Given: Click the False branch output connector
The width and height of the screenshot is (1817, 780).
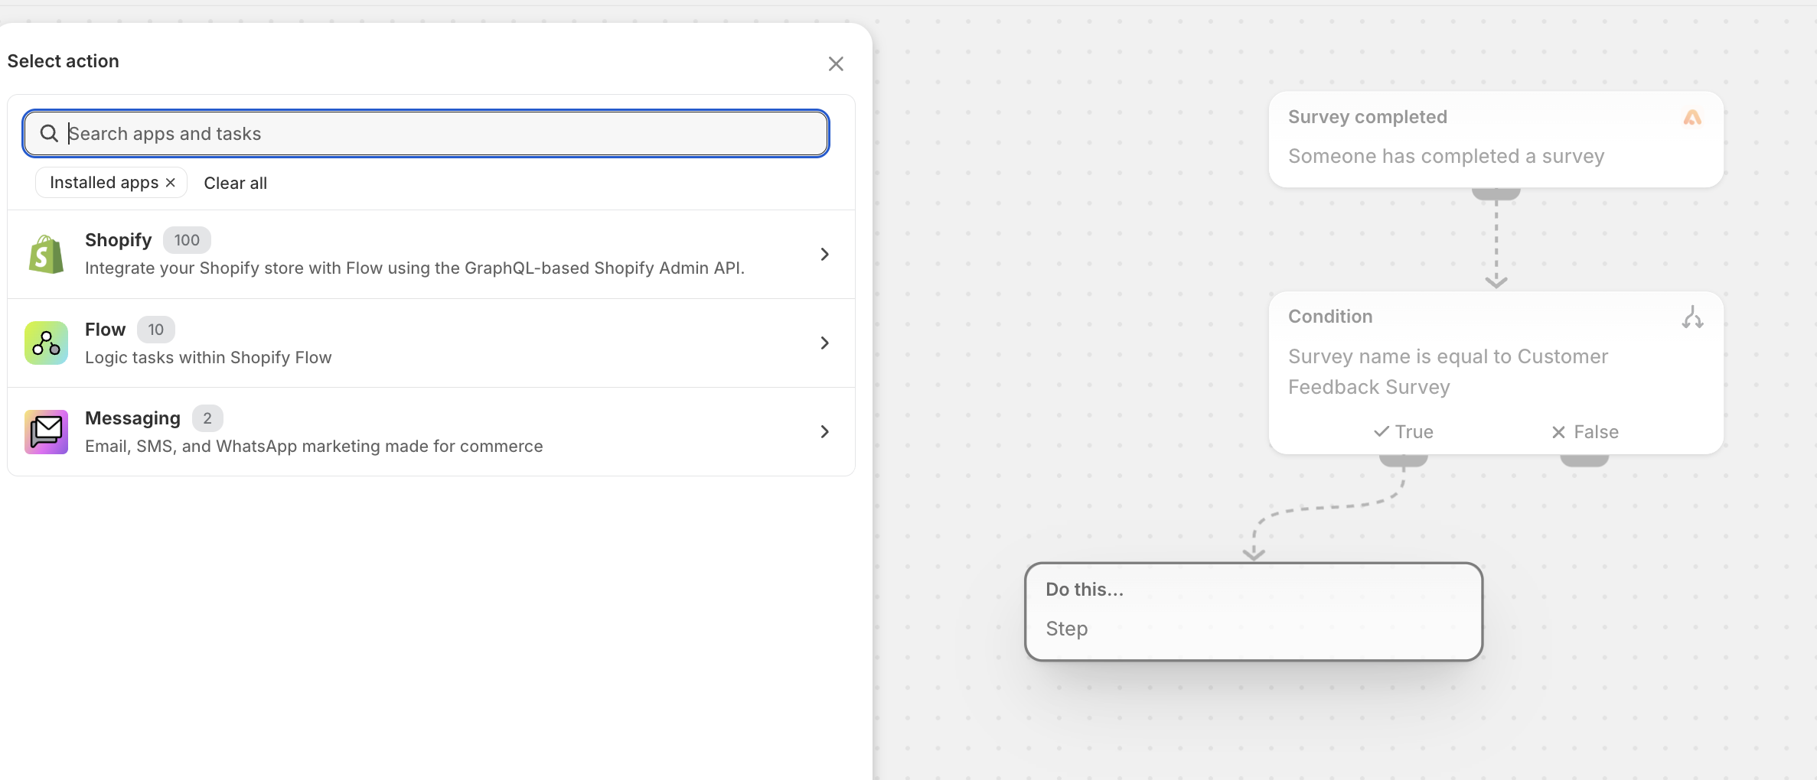Looking at the screenshot, I should (1584, 460).
